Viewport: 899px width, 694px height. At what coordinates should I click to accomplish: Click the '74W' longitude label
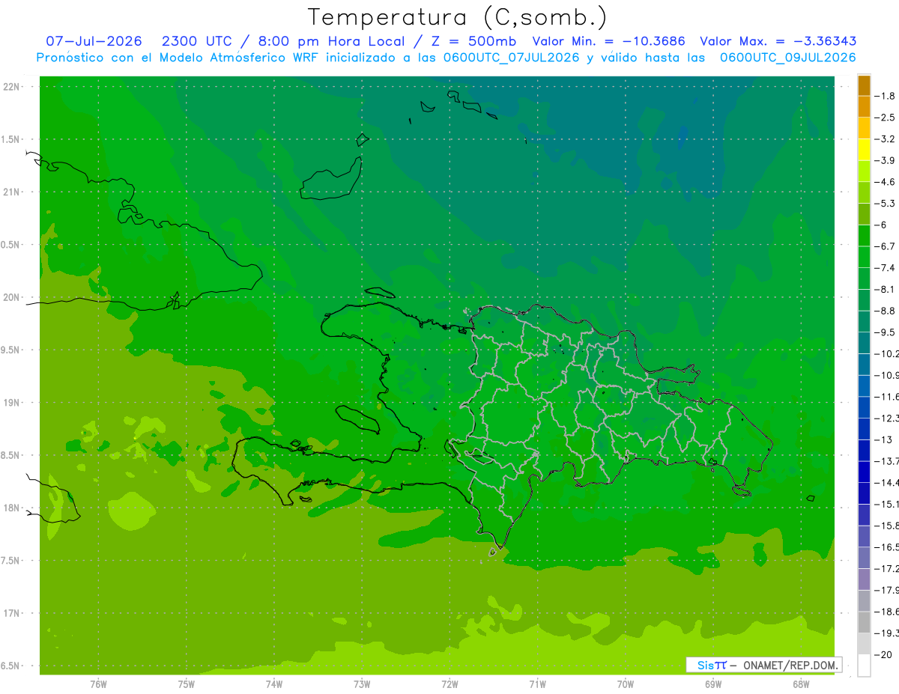pos(273,684)
